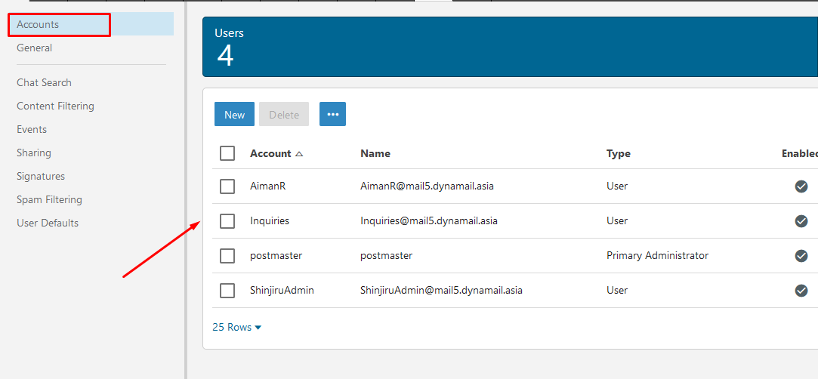Screen dimensions: 818x379
Task: Expand the 25 Rows dropdown
Action: tap(237, 328)
